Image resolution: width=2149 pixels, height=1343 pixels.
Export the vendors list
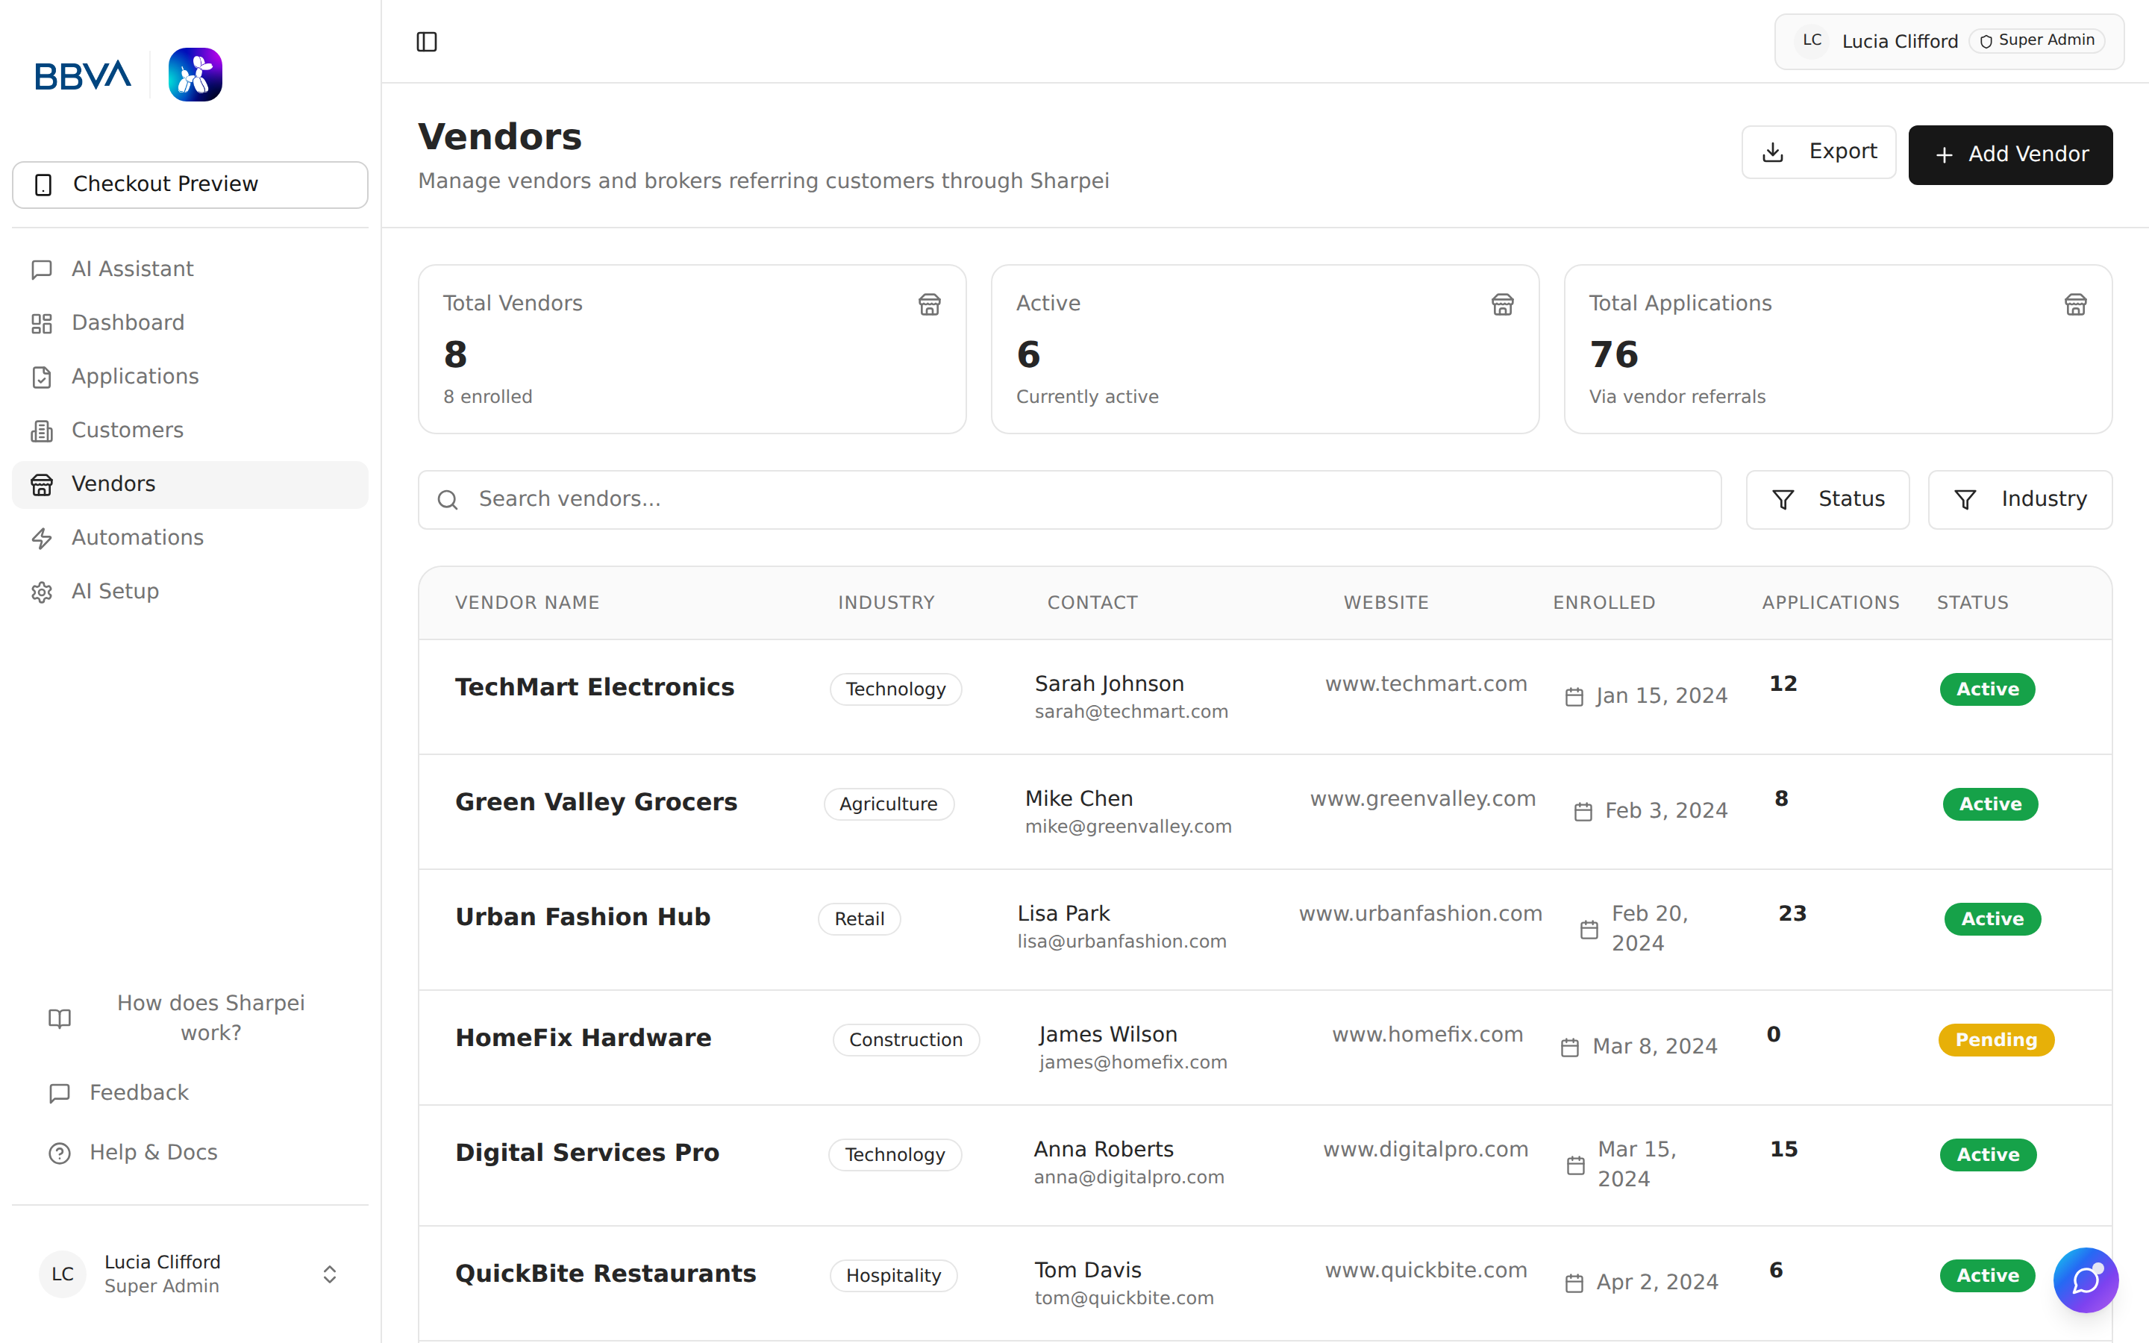(1818, 151)
